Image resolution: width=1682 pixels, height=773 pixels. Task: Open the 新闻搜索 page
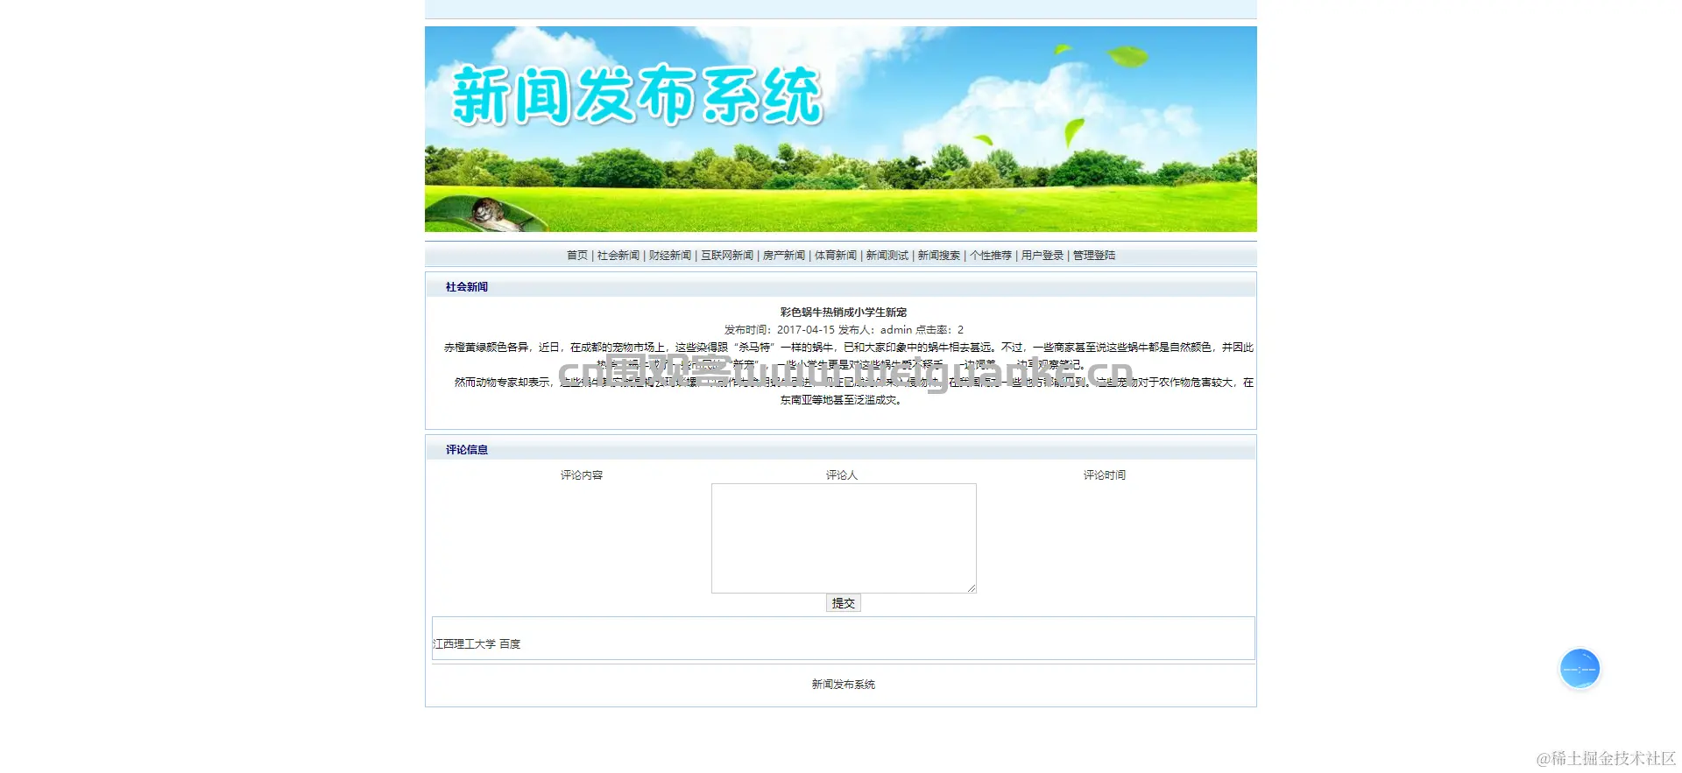click(x=938, y=256)
